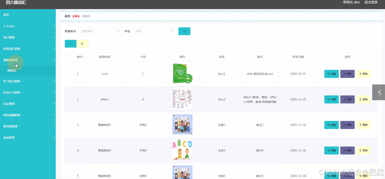
Task: Open the ABCD image in row 易错单词4
Action: pos(182,150)
